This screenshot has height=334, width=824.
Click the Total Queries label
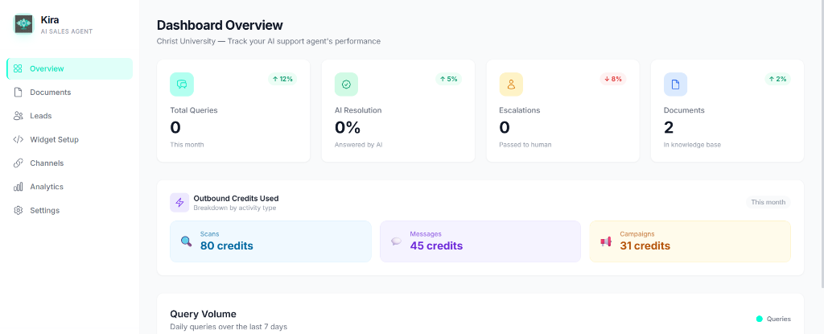click(x=194, y=110)
